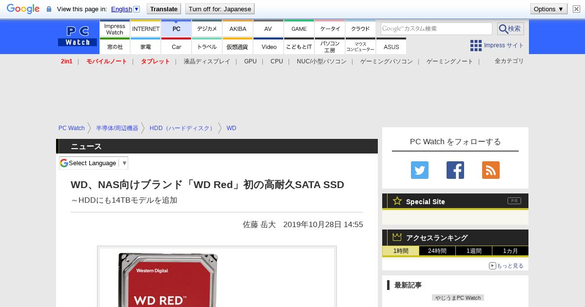Screen dimensions: 585x307
Task: Click the WD breadcrumb link
Action: point(232,128)
